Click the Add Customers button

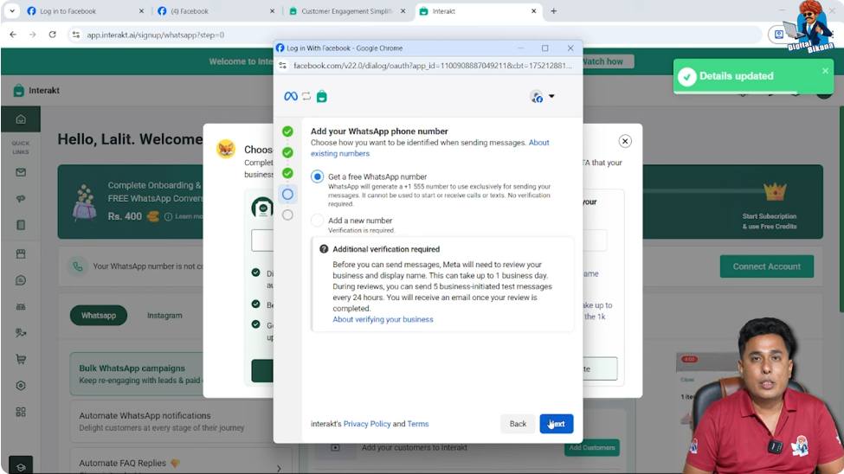pyautogui.click(x=591, y=448)
